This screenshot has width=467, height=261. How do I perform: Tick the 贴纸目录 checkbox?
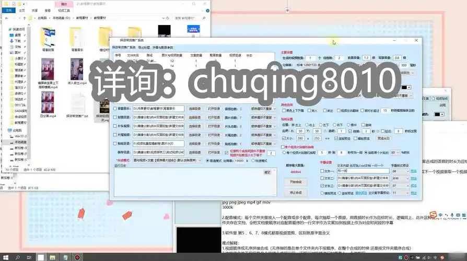pyautogui.click(x=115, y=144)
